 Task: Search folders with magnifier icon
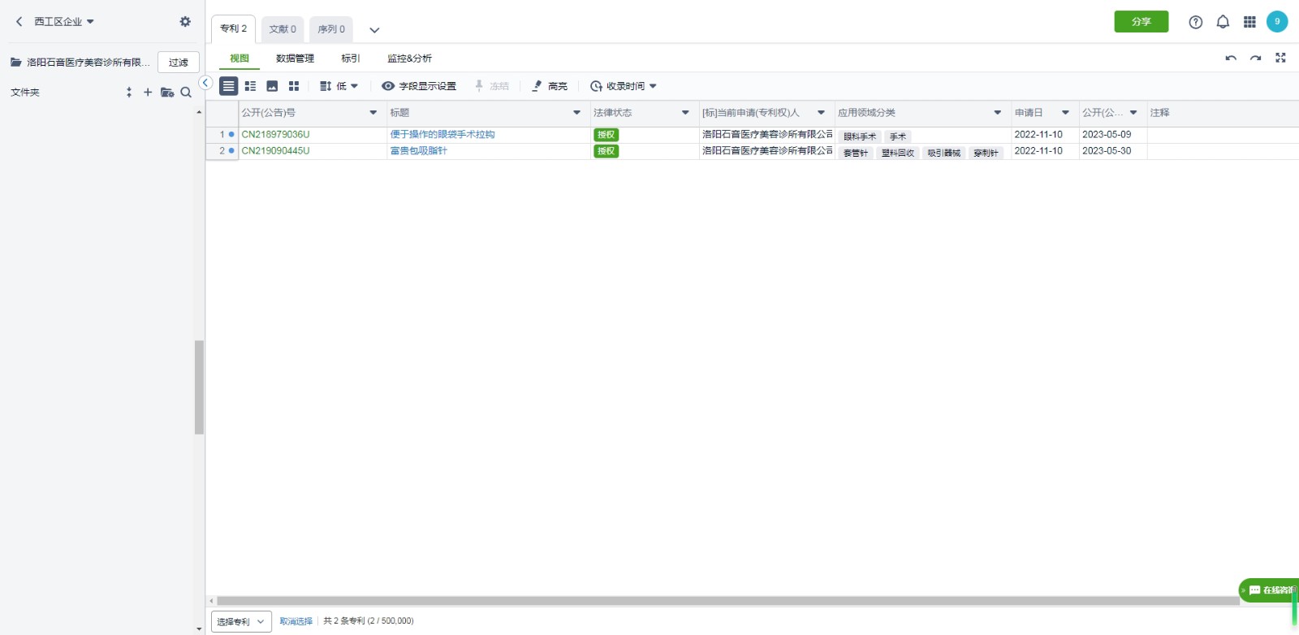coord(186,93)
